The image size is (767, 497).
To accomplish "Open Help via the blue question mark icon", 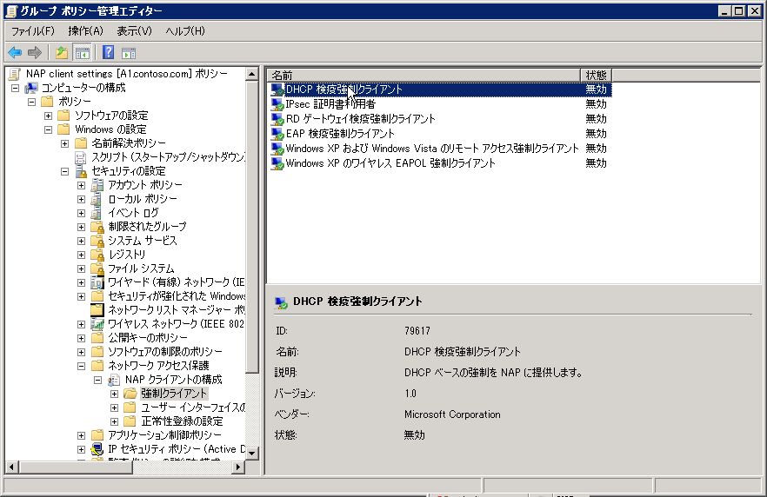I will pyautogui.click(x=108, y=52).
